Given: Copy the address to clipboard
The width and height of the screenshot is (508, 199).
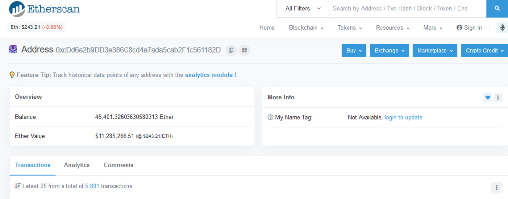Looking at the screenshot, I should (x=231, y=50).
